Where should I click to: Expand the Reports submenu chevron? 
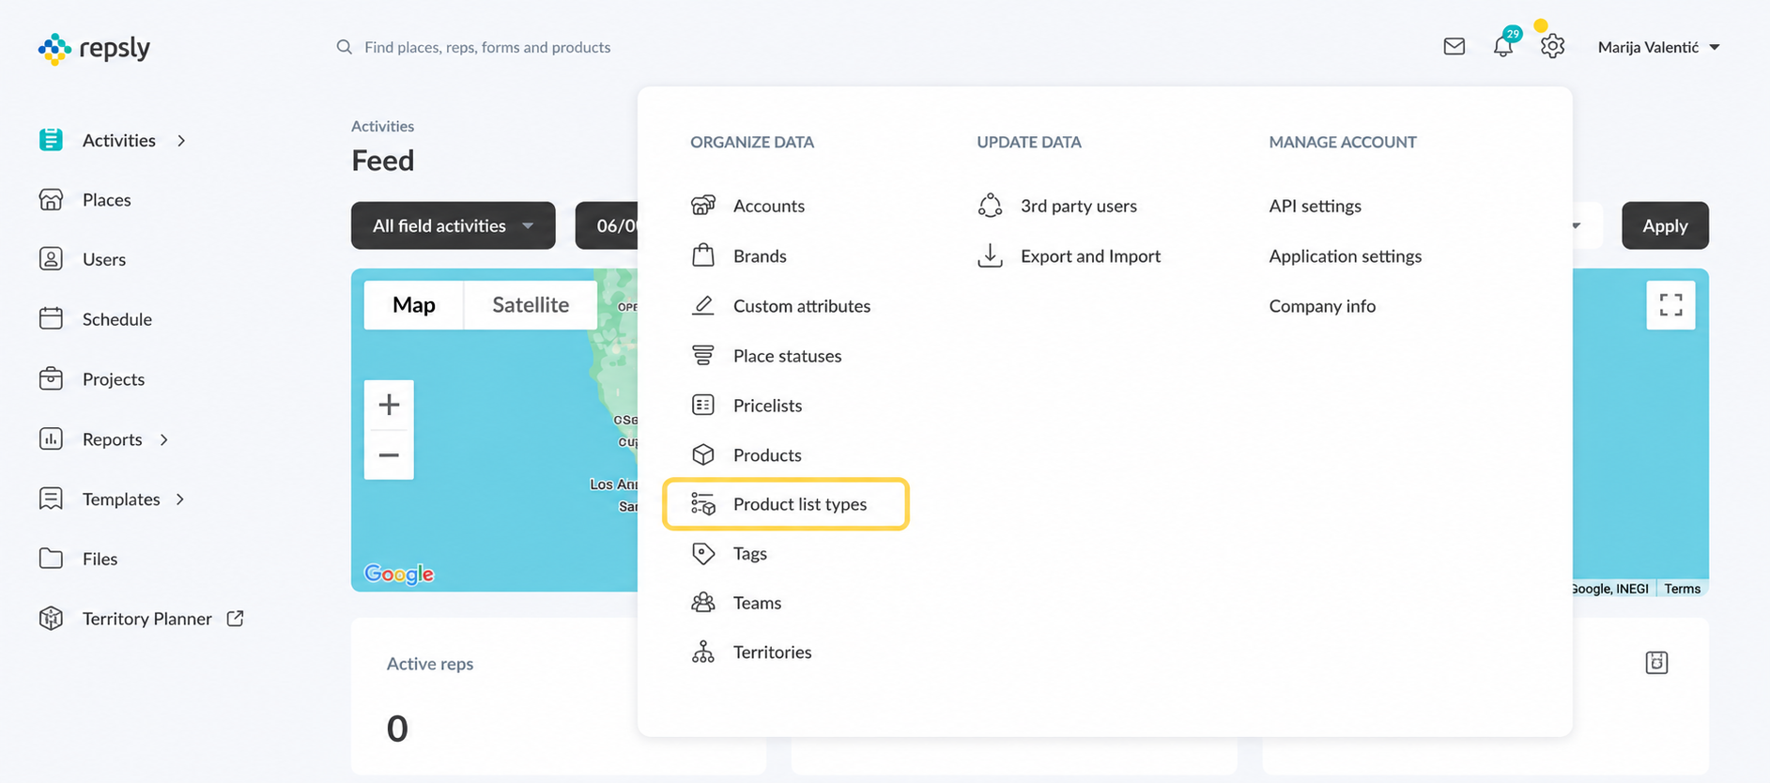[164, 439]
